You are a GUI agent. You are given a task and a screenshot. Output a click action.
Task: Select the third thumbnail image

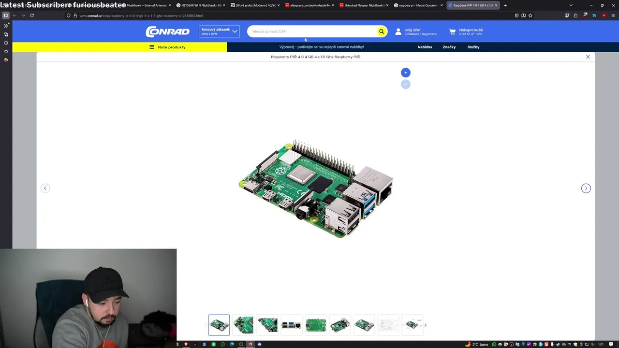pyautogui.click(x=267, y=325)
